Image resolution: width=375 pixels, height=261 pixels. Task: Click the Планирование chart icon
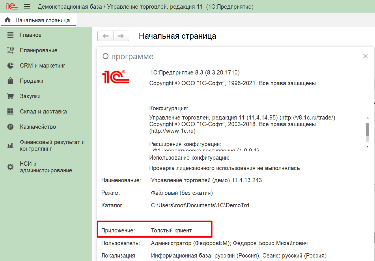10,51
